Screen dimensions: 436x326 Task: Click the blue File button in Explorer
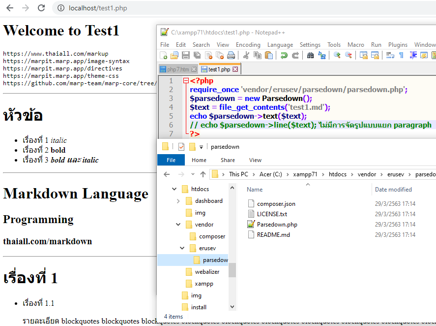pyautogui.click(x=171, y=160)
